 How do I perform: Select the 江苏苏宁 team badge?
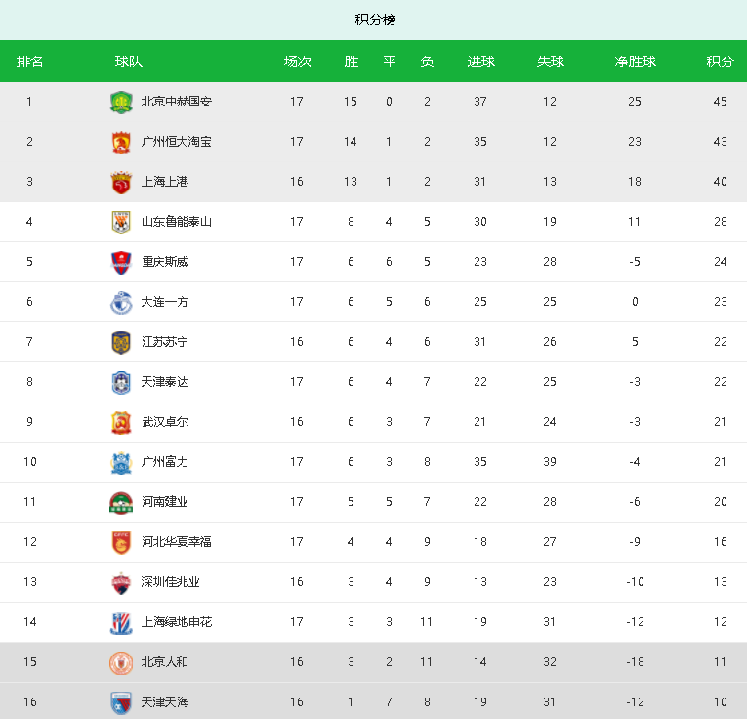pyautogui.click(x=121, y=342)
